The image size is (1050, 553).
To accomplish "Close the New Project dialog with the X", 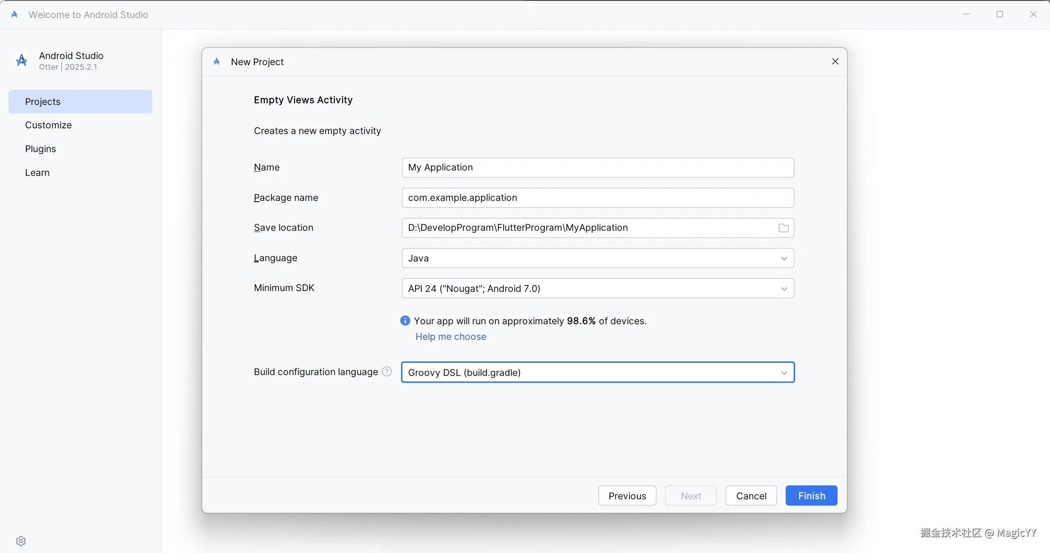I will 835,61.
